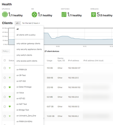Check the box for the 192.168.20.5 row
This screenshot has height=125, width=113.
click(x=5, y=78)
